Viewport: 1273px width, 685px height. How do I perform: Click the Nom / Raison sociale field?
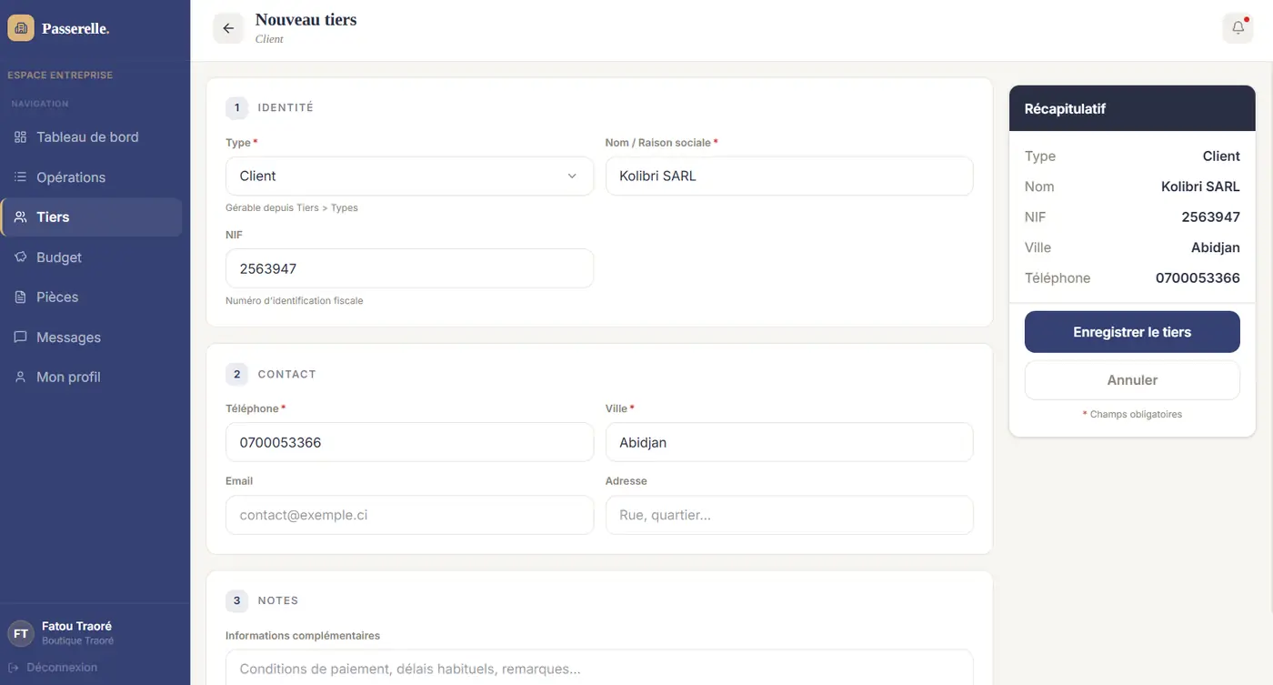(789, 176)
